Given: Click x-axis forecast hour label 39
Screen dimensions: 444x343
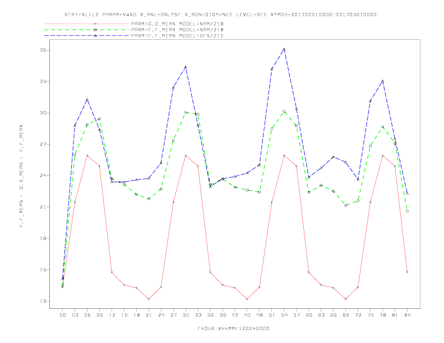Looking at the screenshot, I should 223,315.
